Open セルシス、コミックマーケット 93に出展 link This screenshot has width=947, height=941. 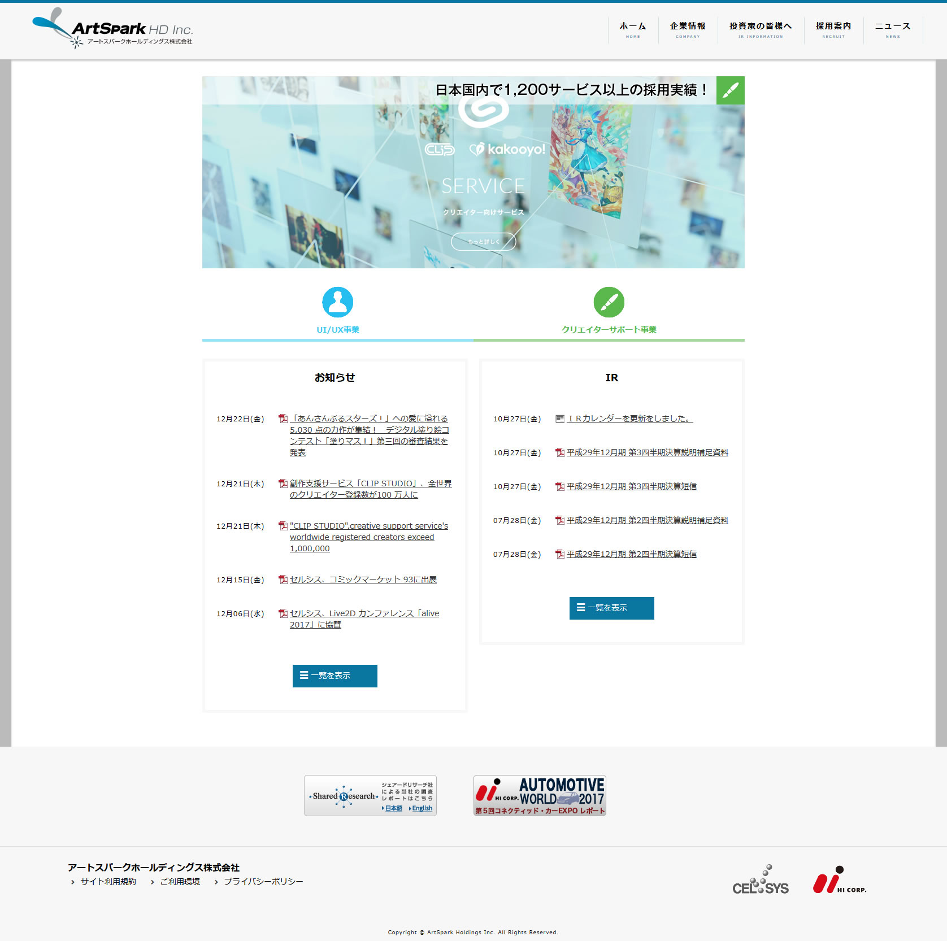point(363,580)
